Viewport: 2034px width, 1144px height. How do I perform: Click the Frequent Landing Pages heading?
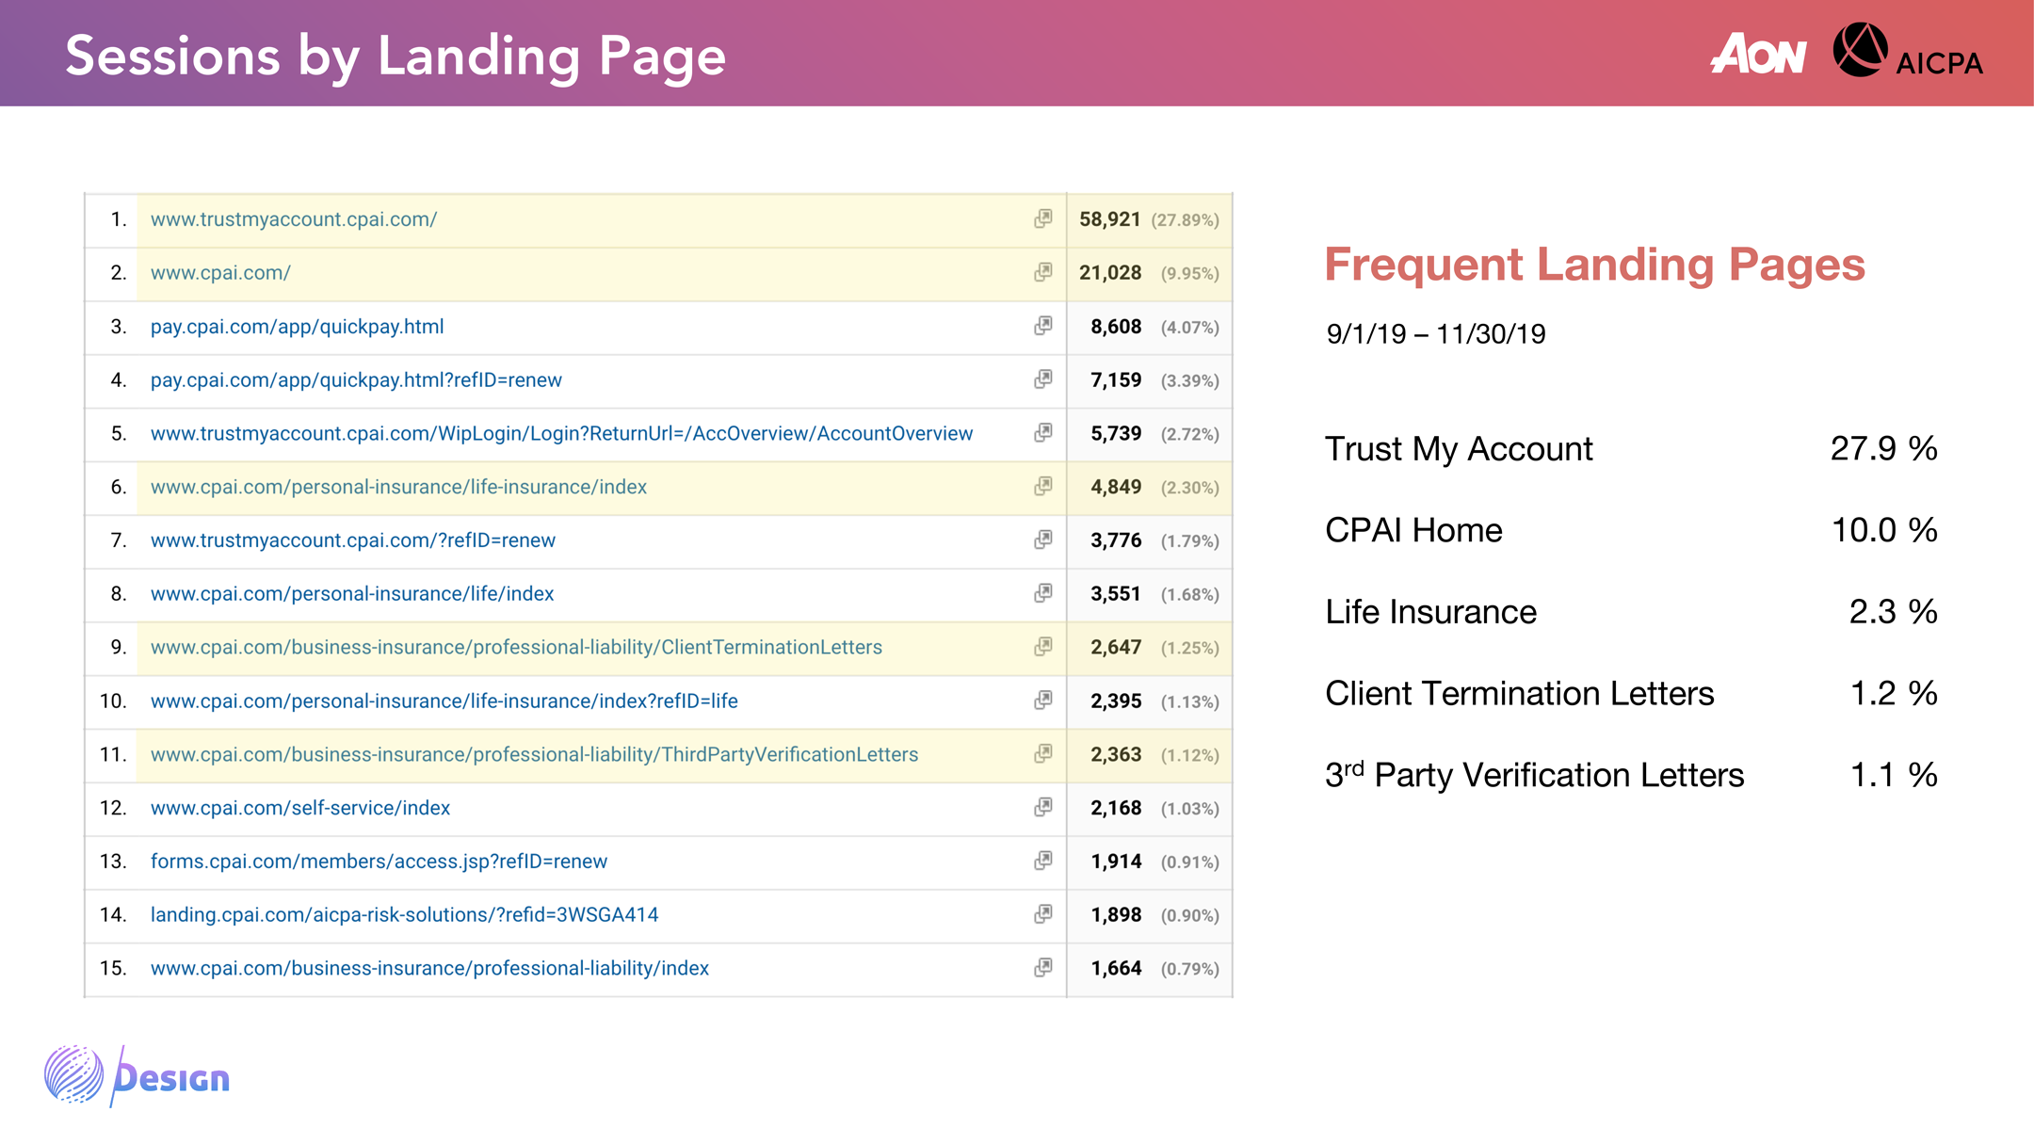click(x=1594, y=265)
